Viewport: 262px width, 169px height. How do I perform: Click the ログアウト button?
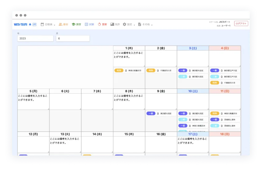[x=241, y=24]
